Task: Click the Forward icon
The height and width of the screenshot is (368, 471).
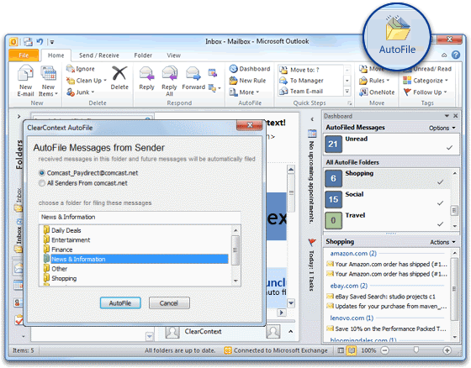Action: click(x=193, y=74)
